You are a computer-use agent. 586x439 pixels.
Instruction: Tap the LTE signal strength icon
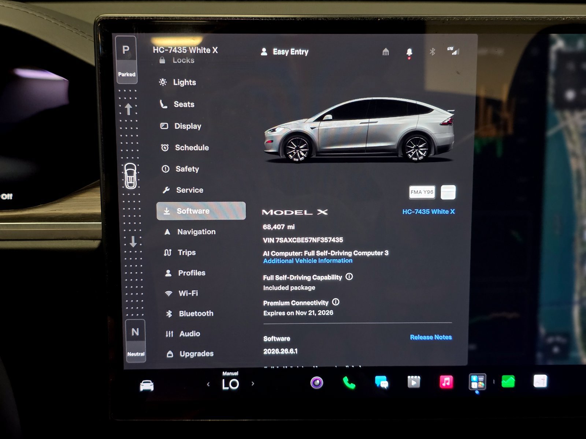coord(453,51)
